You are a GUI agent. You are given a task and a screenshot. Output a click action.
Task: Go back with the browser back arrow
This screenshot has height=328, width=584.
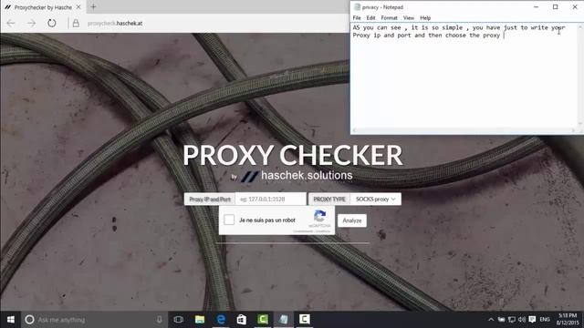10,23
